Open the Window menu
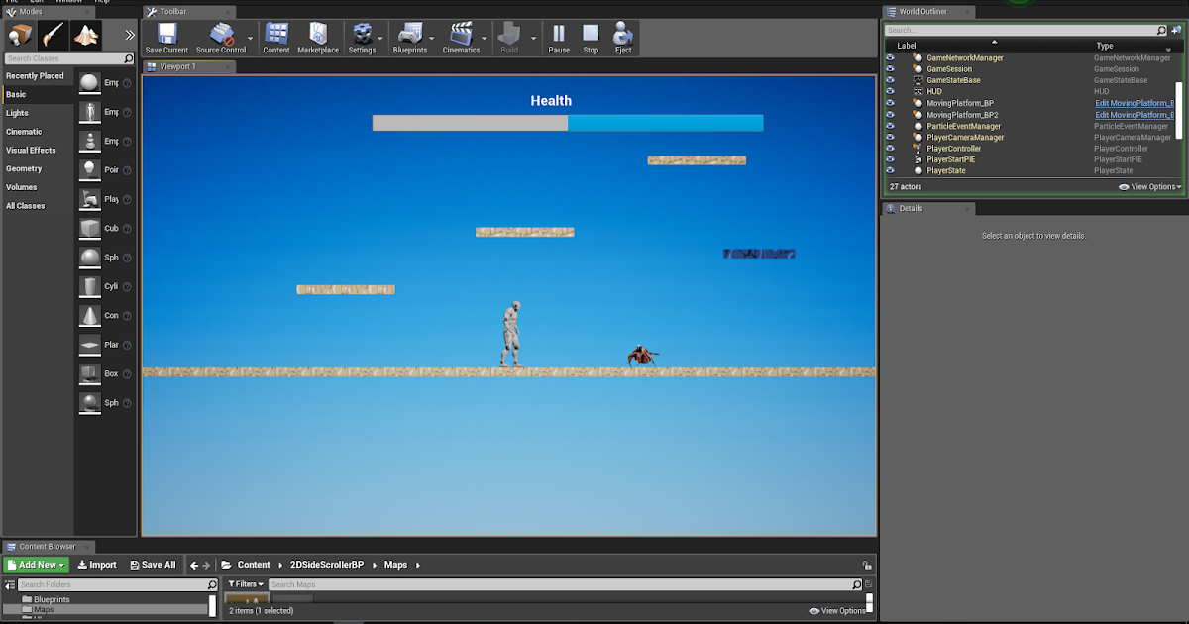The height and width of the screenshot is (624, 1189). (x=66, y=3)
